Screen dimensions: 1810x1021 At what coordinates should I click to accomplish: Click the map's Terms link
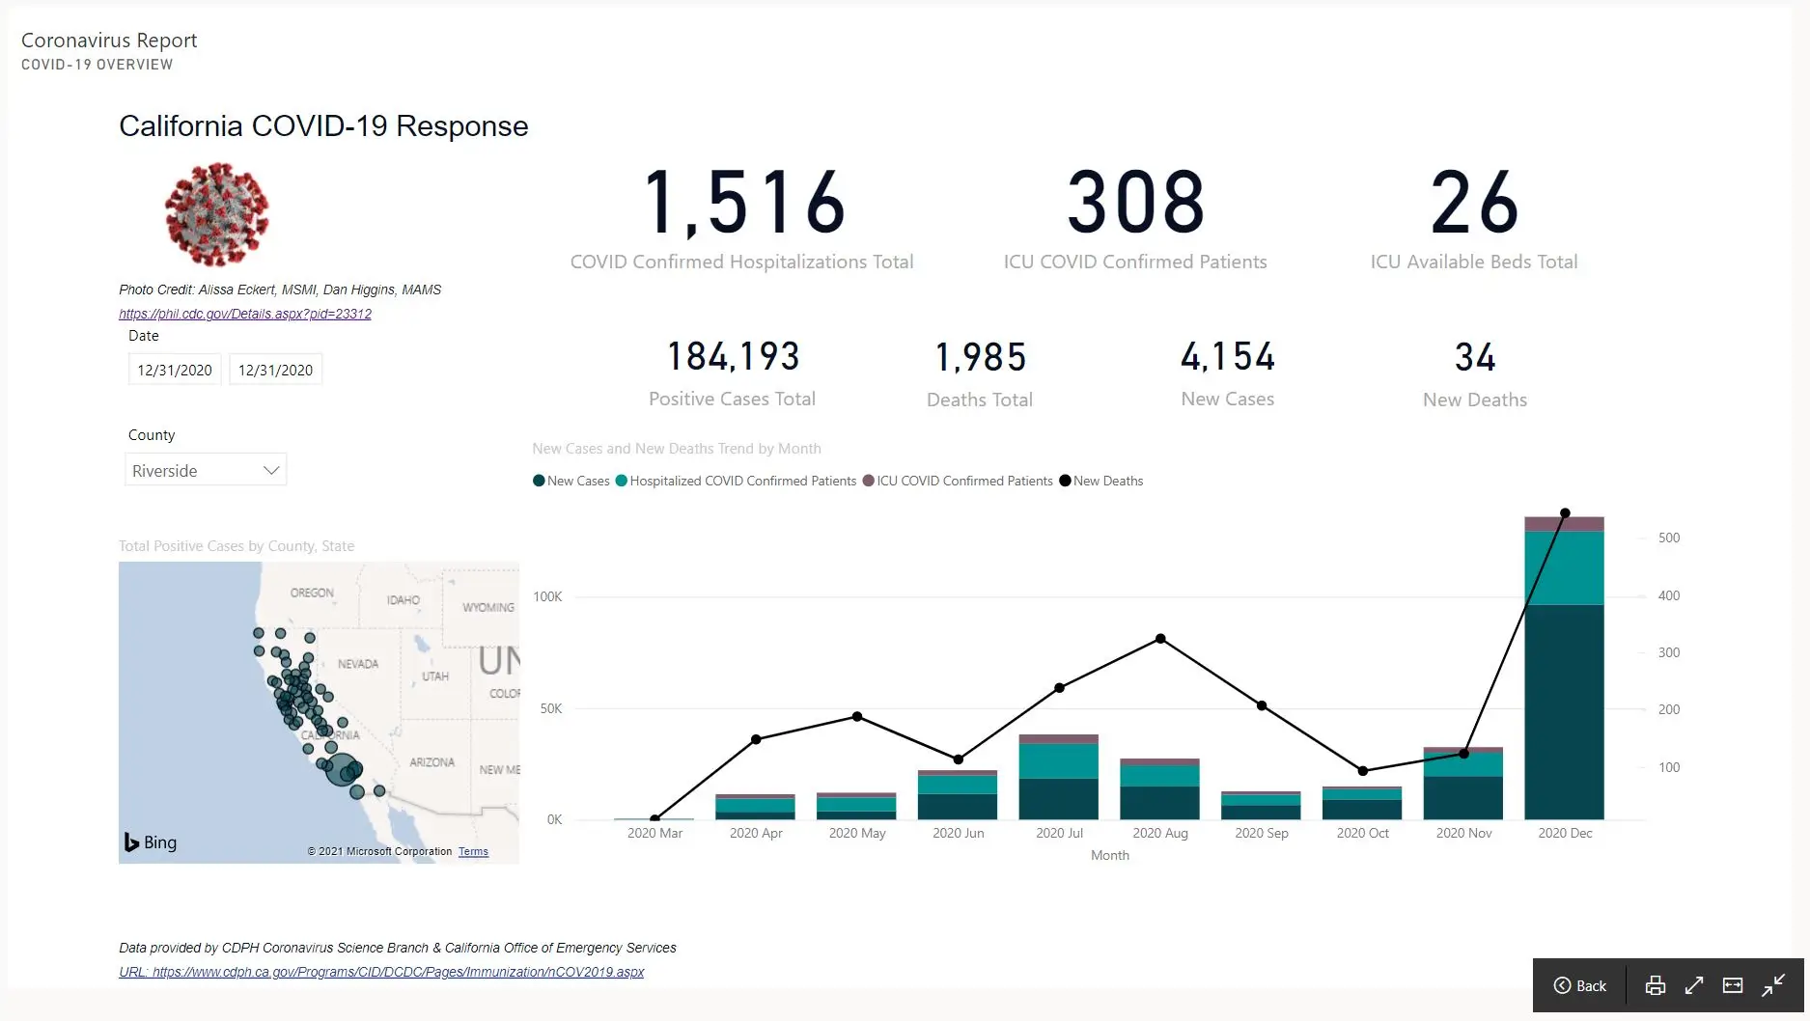pyautogui.click(x=473, y=851)
